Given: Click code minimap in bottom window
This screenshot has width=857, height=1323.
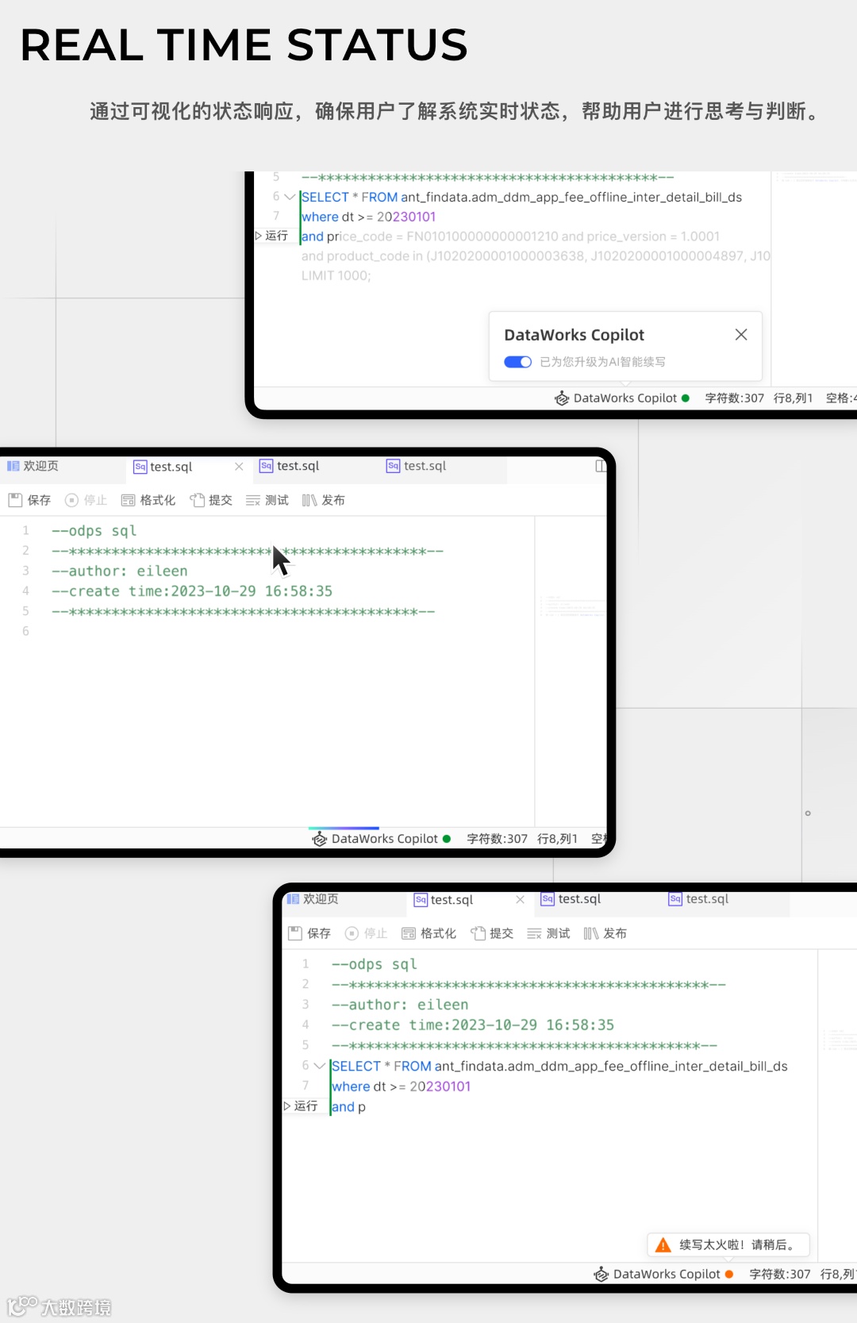Looking at the screenshot, I should point(838,1040).
